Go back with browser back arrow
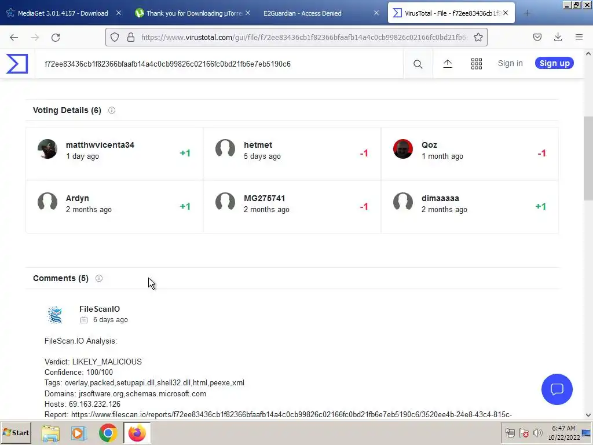593x445 pixels. [14, 37]
